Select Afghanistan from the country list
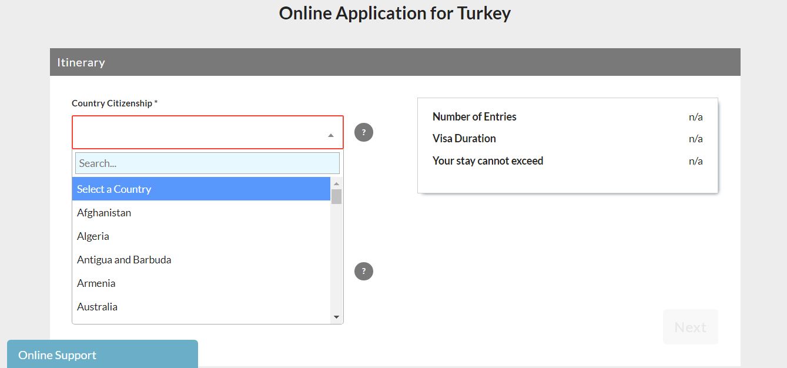This screenshot has width=787, height=368. pos(202,212)
